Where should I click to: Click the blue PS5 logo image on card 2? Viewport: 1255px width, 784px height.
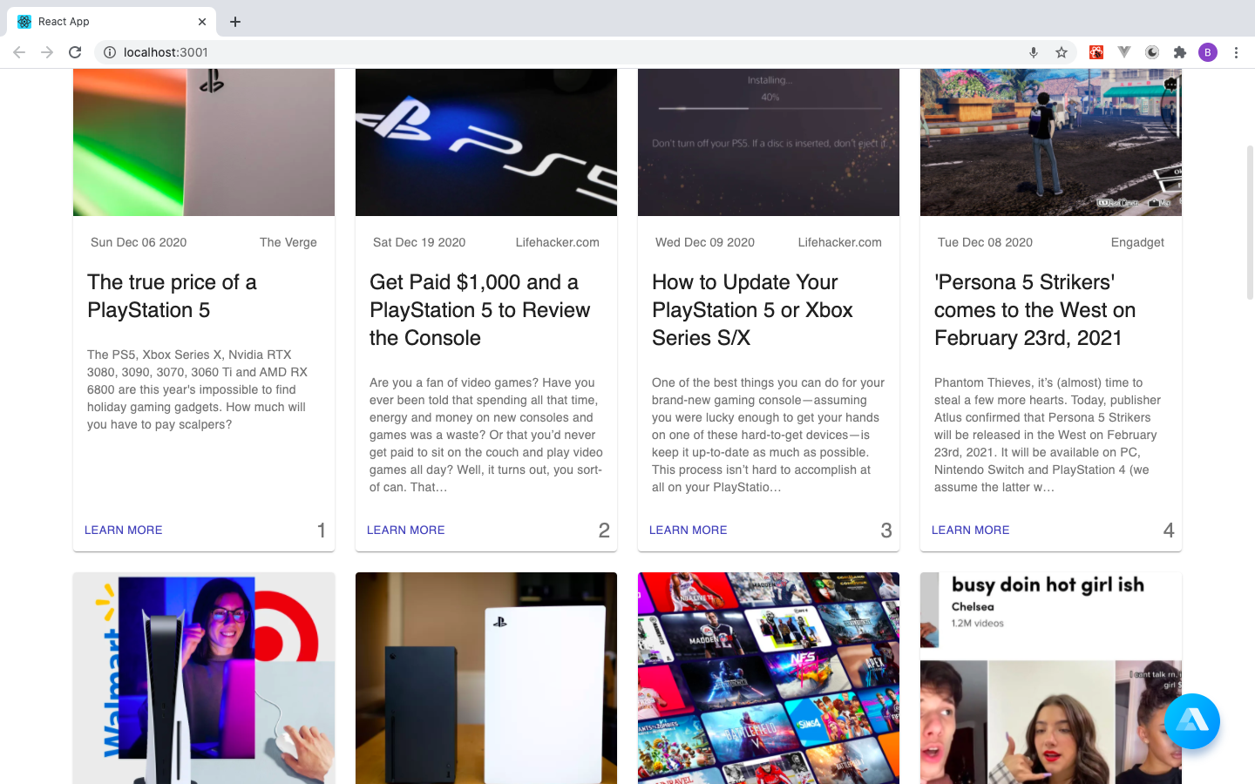(486, 142)
